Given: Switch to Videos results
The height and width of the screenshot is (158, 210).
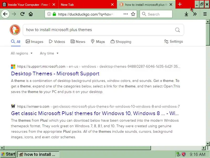Looking at the screenshot, I should pos(57,42).
